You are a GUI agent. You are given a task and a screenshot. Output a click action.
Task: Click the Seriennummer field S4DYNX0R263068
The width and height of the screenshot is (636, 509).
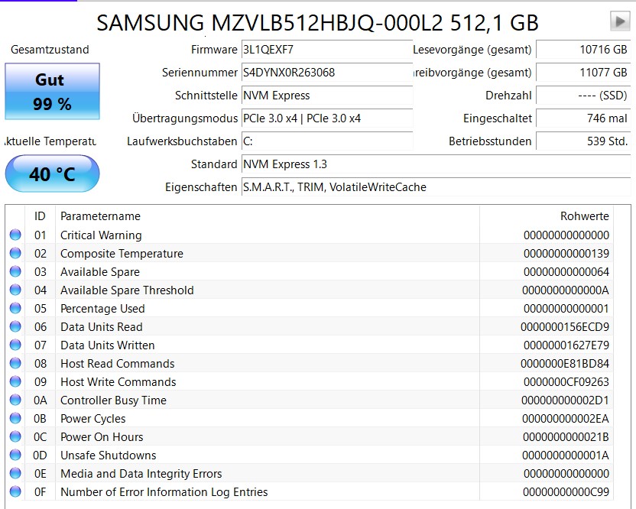[327, 73]
